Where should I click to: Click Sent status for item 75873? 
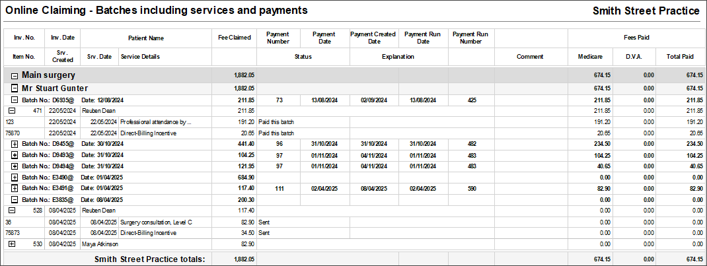point(264,233)
